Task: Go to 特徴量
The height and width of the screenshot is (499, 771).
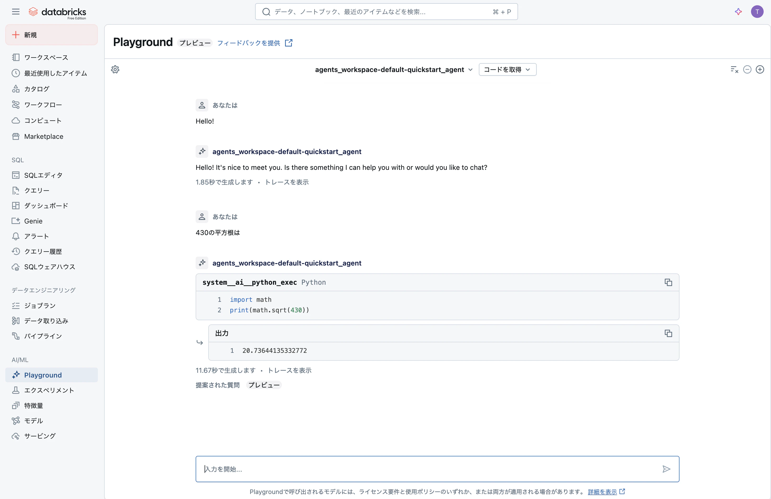Action: click(x=52, y=405)
